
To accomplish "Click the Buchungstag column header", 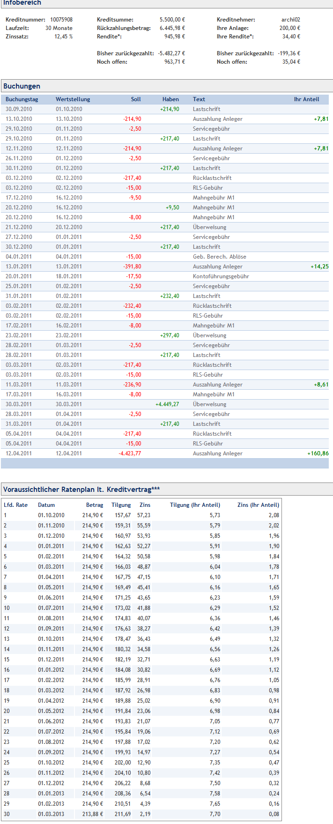I will pos(22,99).
